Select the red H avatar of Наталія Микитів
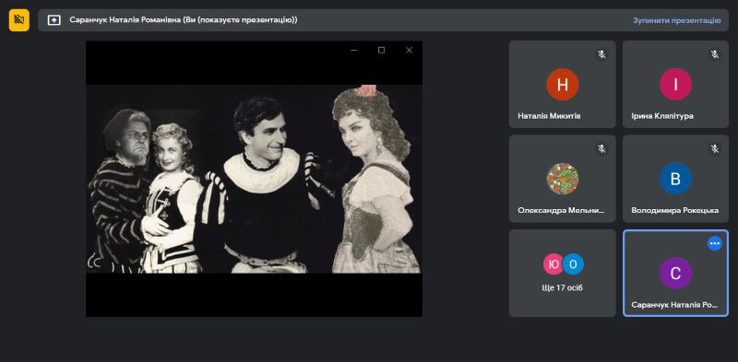The height and width of the screenshot is (362, 738). coord(562,84)
